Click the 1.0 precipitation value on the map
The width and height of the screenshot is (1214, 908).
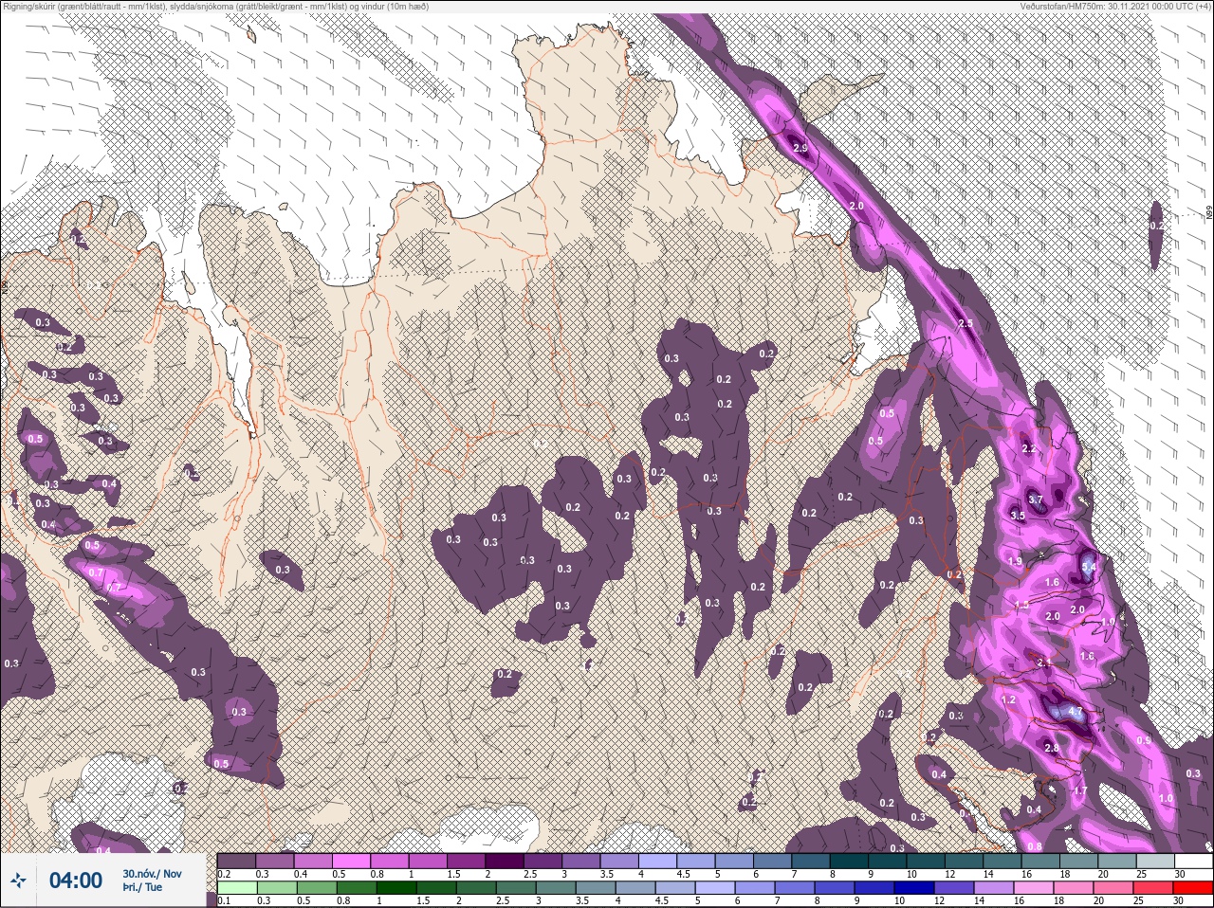tap(1166, 798)
